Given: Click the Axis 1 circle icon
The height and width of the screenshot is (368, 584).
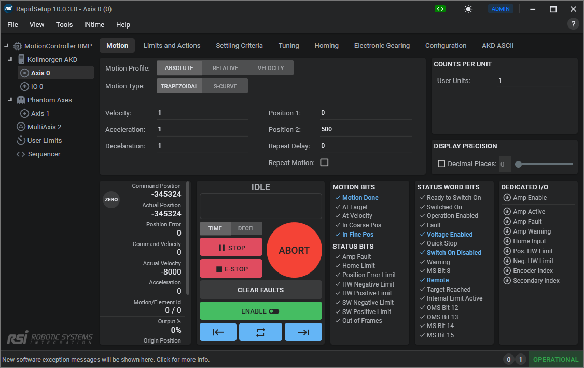Looking at the screenshot, I should (24, 113).
